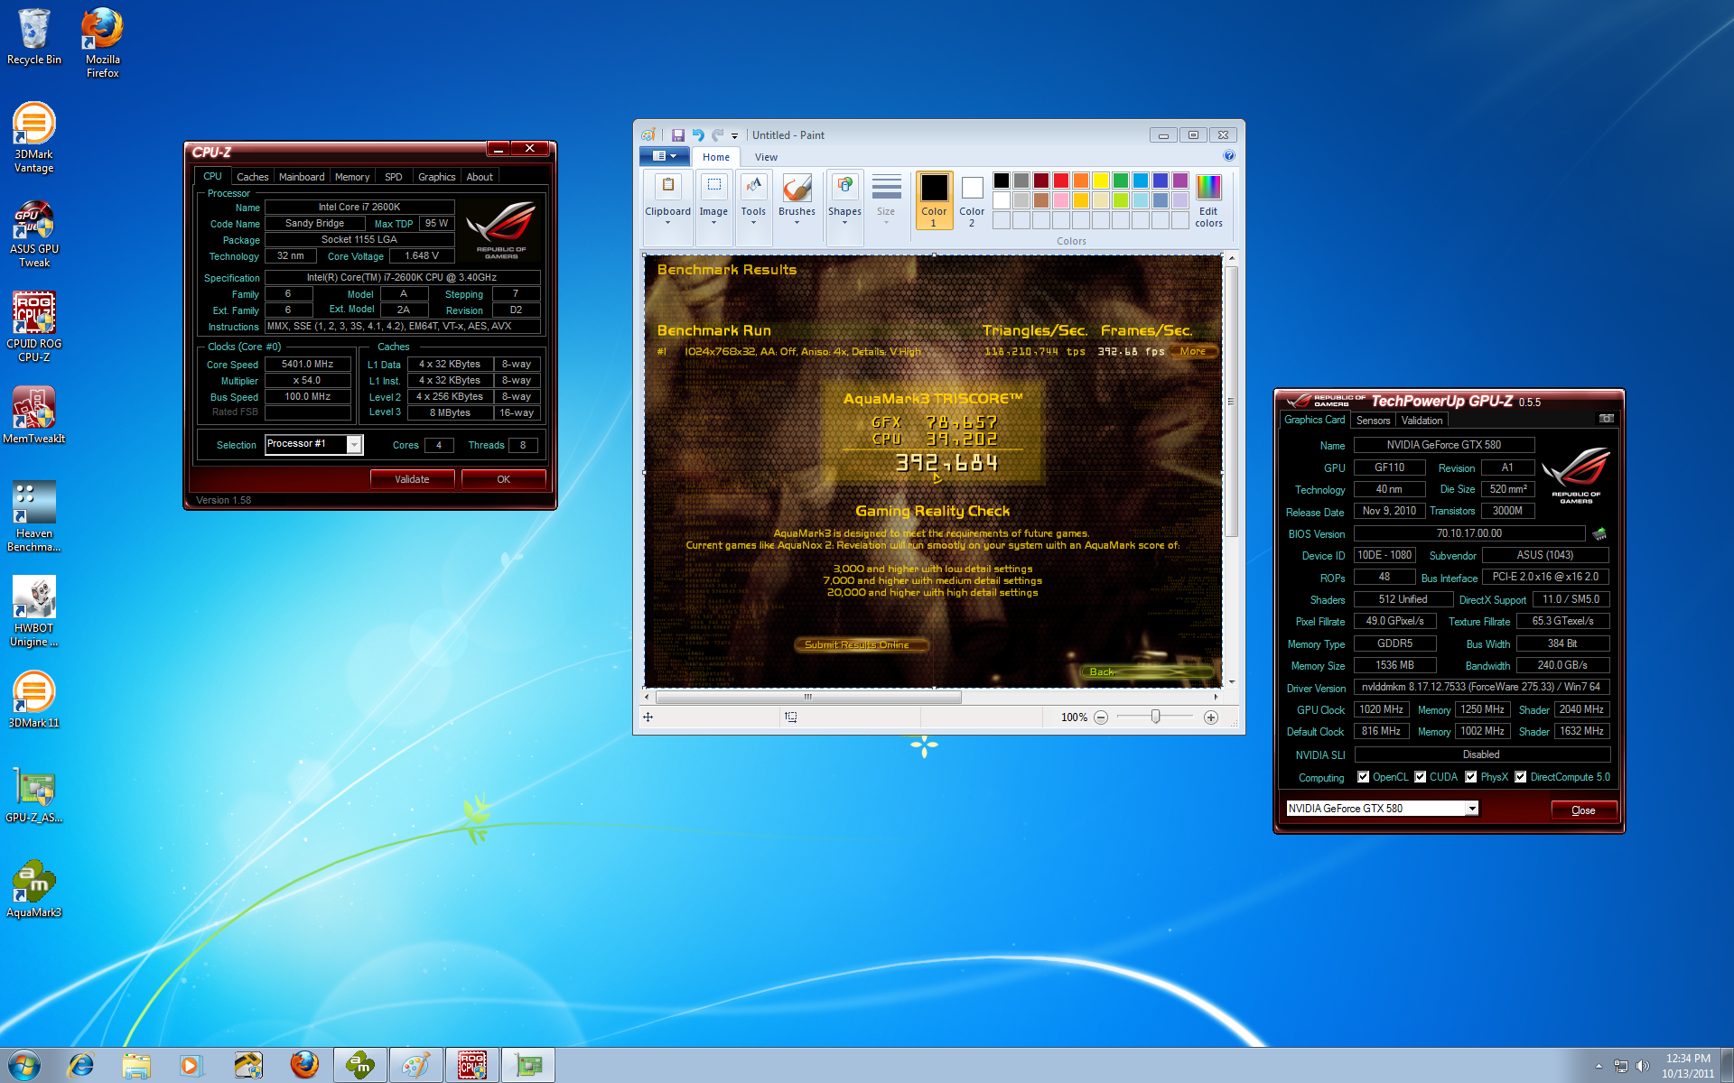This screenshot has width=1734, height=1083.
Task: Click the vertical scrollbar in Paint
Action: click(1230, 401)
